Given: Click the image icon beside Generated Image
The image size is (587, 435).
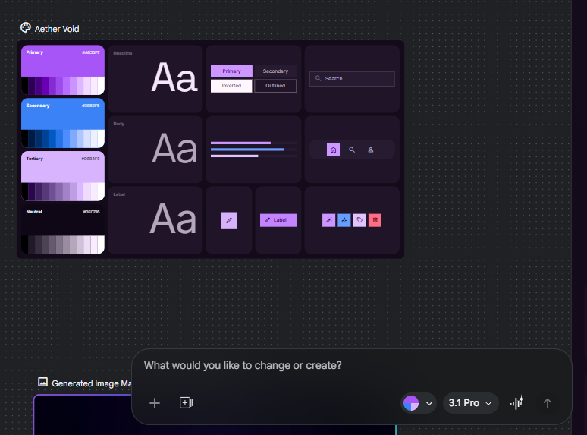Looking at the screenshot, I should point(43,382).
